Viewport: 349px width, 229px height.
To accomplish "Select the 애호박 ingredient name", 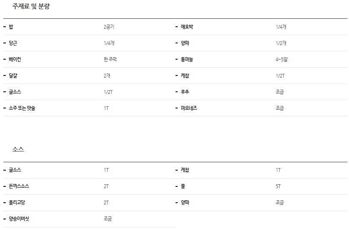I will pos(187,27).
